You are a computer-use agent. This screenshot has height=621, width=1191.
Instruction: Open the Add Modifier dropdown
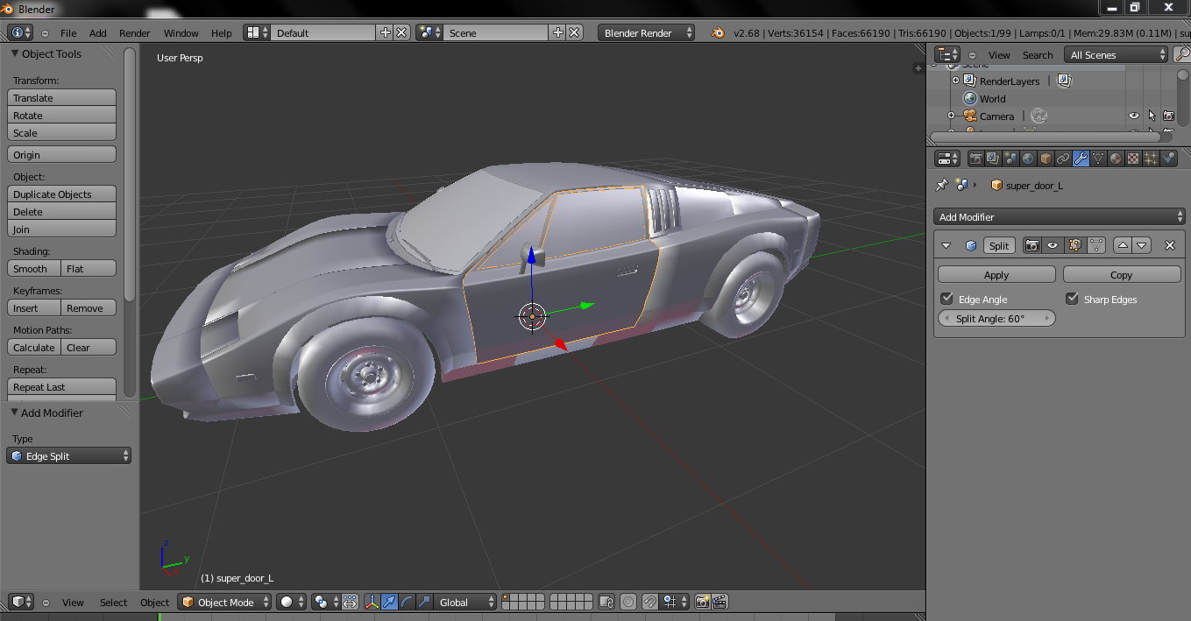click(x=1060, y=216)
